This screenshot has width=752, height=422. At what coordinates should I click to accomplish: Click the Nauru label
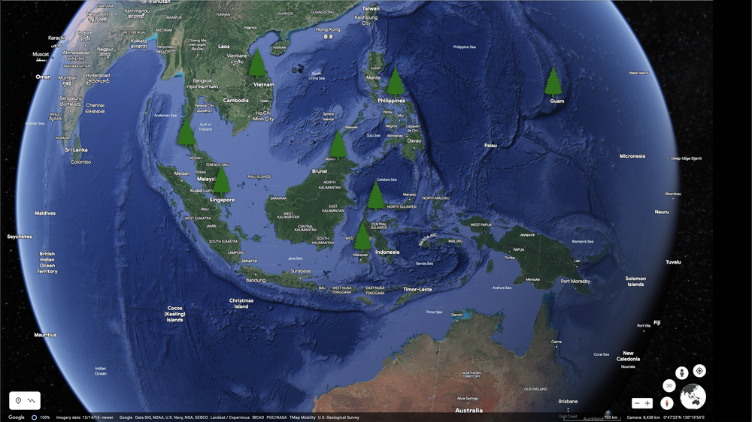tap(661, 212)
